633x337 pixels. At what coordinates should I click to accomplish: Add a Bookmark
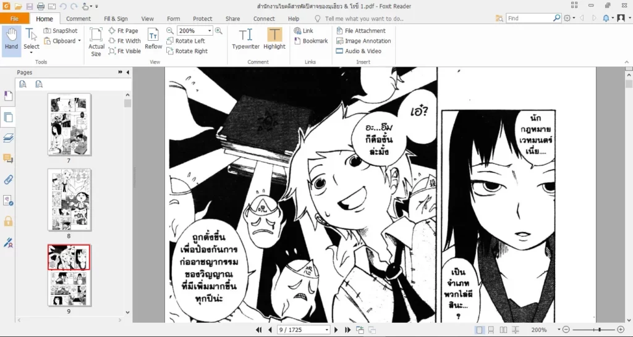[x=310, y=41]
